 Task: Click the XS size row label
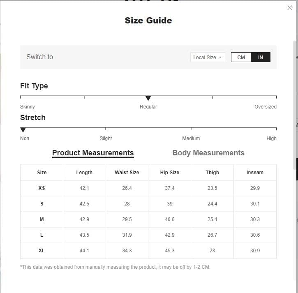42,188
